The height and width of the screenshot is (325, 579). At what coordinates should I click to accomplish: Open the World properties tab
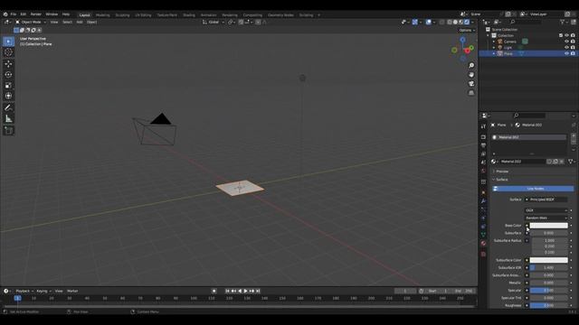(483, 171)
